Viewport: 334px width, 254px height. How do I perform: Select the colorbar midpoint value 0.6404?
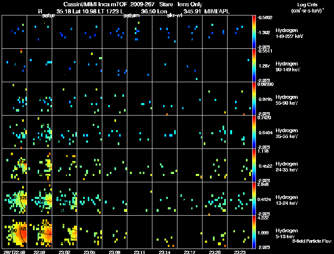pyautogui.click(x=266, y=133)
